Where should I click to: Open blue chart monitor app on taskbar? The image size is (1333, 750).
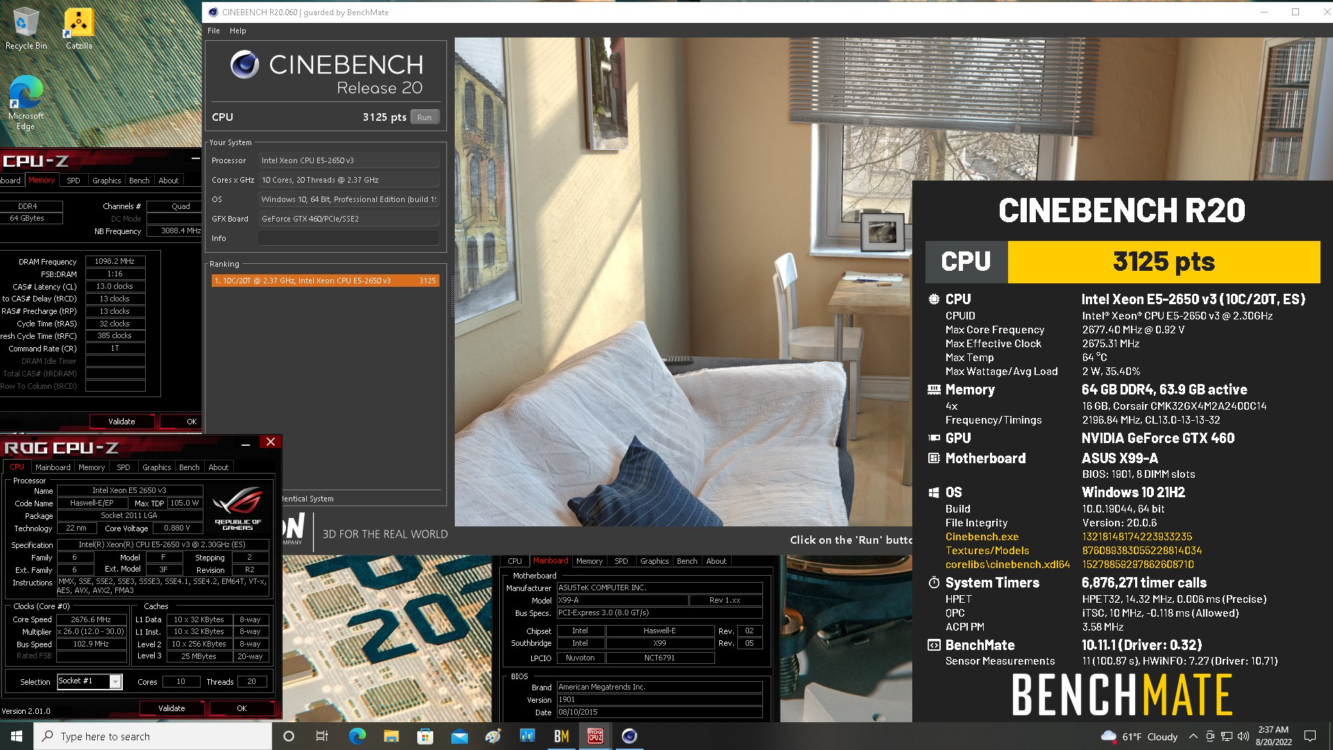click(x=527, y=736)
